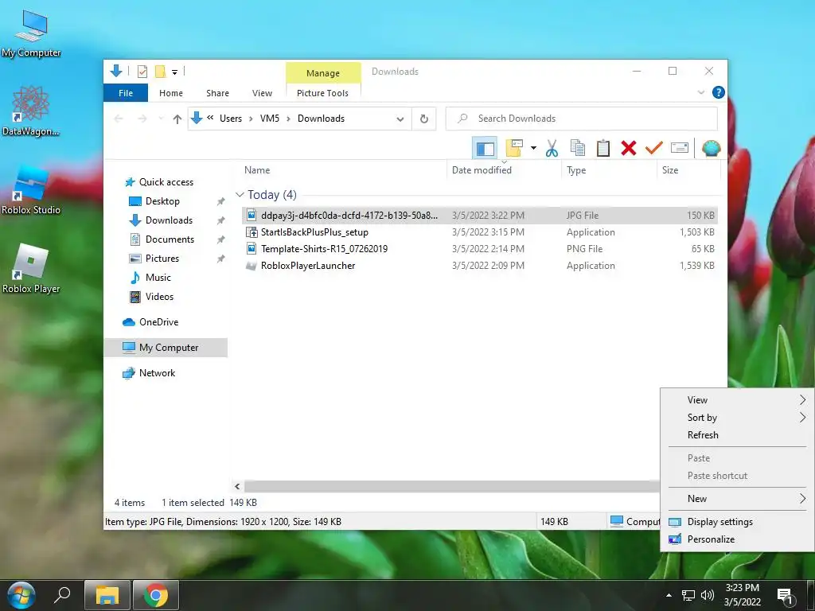This screenshot has height=611, width=815.
Task: Click the horizontal scrollbar track
Action: pyautogui.click(x=451, y=486)
